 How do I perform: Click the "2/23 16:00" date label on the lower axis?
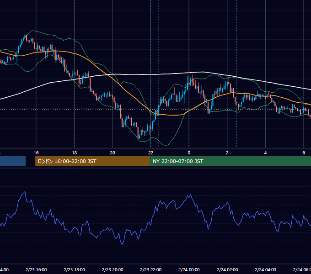click(x=36, y=269)
